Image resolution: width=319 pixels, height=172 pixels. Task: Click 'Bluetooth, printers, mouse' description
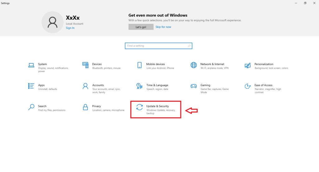pos(107,68)
